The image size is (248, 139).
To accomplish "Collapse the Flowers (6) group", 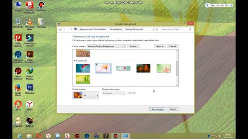I will pyautogui.click(x=74, y=61).
